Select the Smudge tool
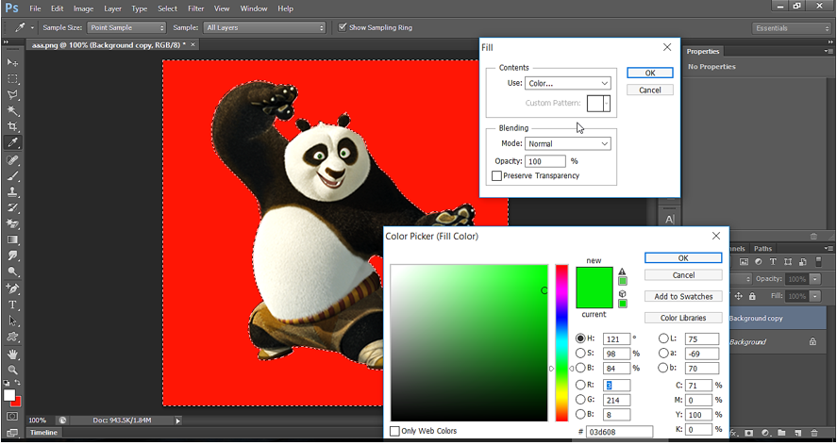The height and width of the screenshot is (445, 837). 12,255
